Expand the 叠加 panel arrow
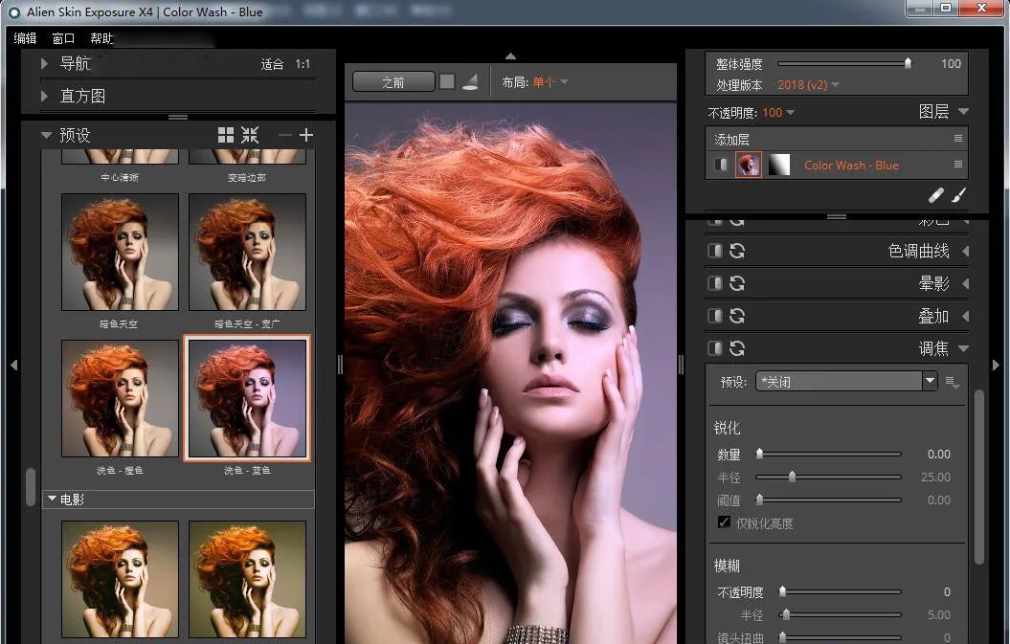The width and height of the screenshot is (1010, 644). (x=965, y=316)
